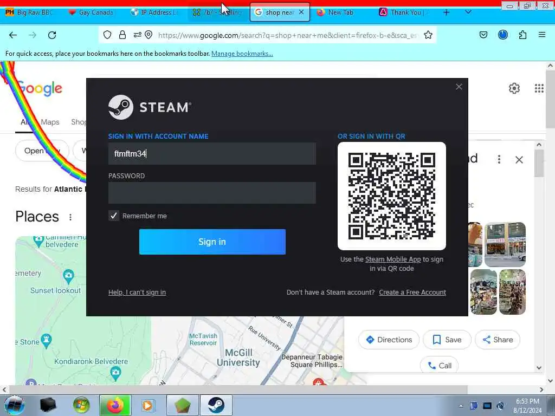The width and height of the screenshot is (555, 416).
Task: Go forward with browser forward arrow
Action: coord(33,35)
